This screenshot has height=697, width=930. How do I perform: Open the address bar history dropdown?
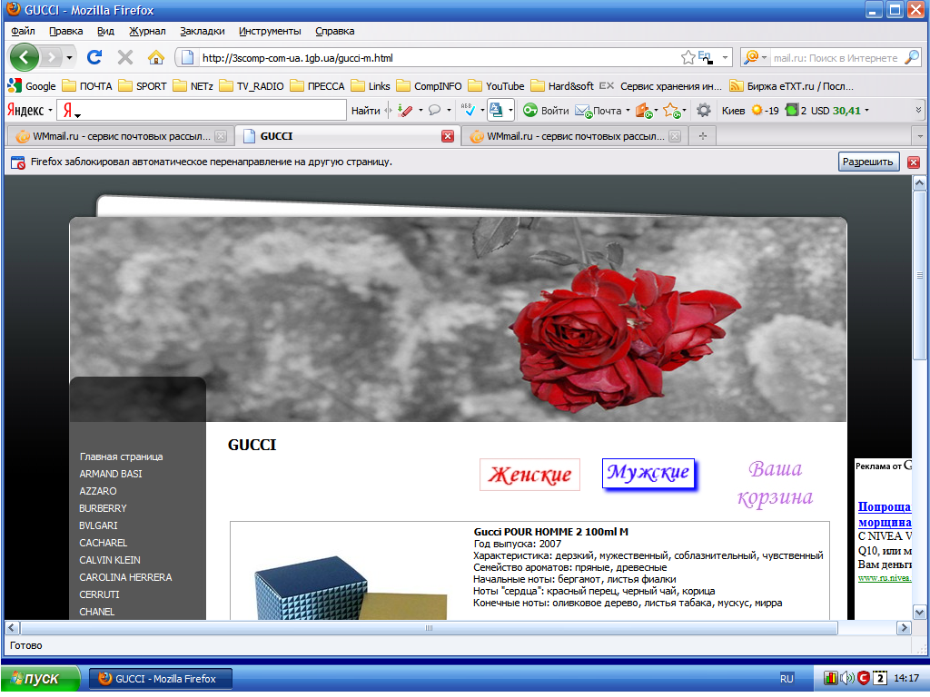coord(725,57)
